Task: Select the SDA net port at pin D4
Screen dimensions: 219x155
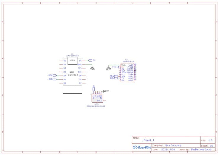Action: tap(52, 75)
